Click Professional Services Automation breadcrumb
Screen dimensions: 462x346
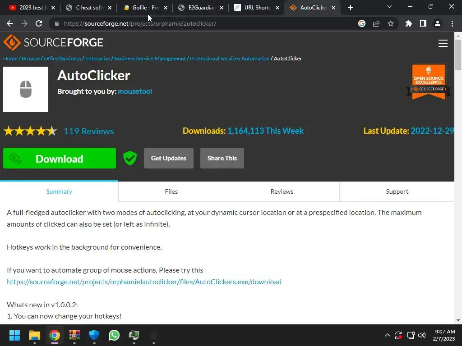230,59
